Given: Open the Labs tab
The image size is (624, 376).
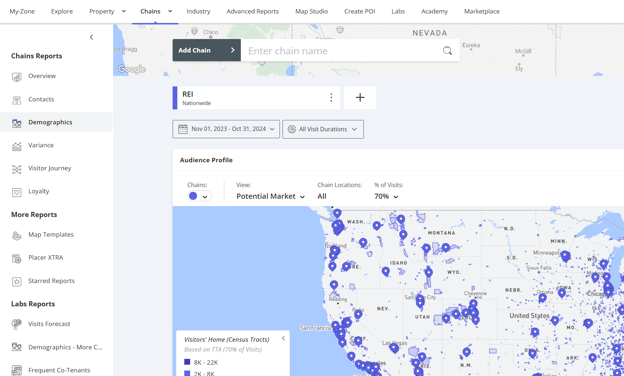Looking at the screenshot, I should point(398,11).
